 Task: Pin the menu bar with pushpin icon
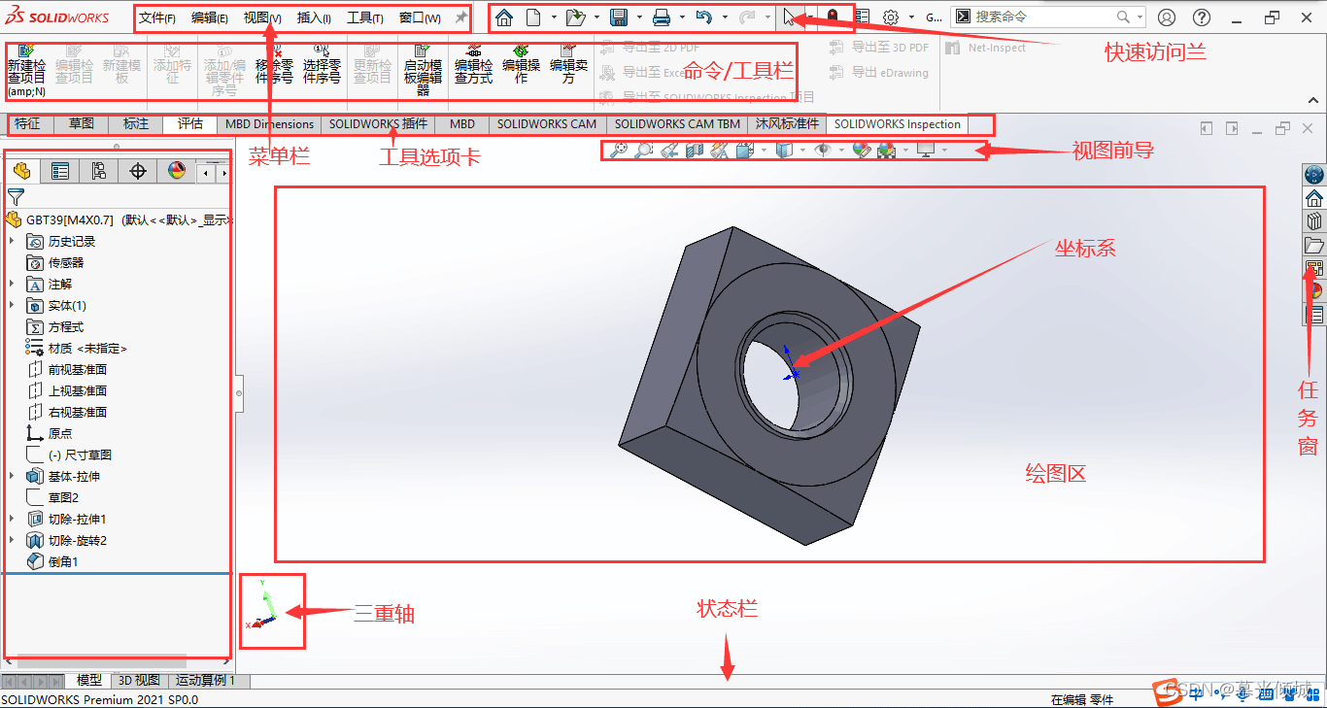pyautogui.click(x=460, y=17)
